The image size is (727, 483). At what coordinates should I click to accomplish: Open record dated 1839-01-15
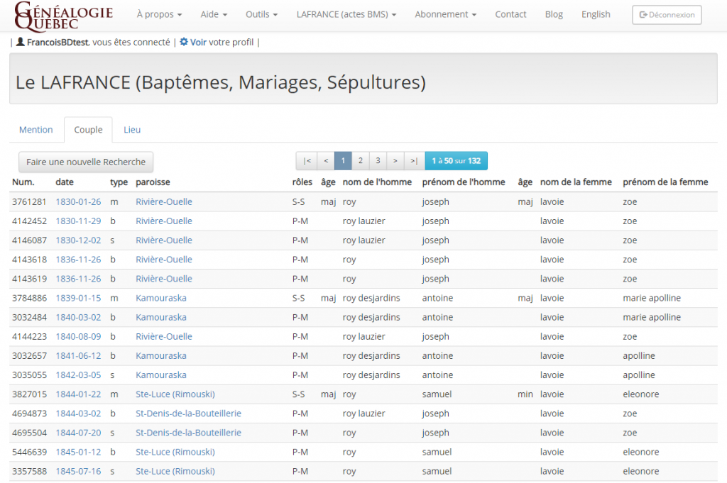(x=78, y=298)
